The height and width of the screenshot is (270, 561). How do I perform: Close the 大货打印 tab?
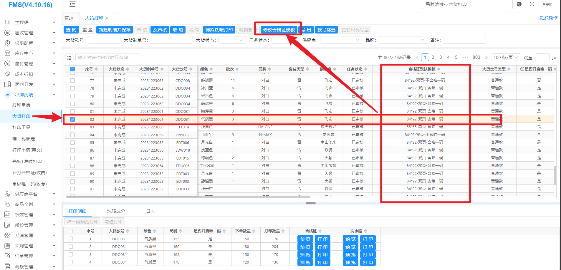[107, 18]
